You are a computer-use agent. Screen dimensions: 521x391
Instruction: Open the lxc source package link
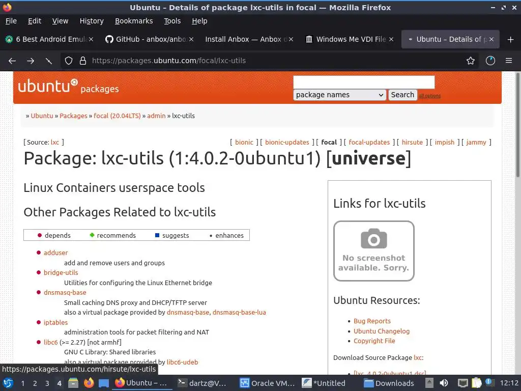click(55, 143)
